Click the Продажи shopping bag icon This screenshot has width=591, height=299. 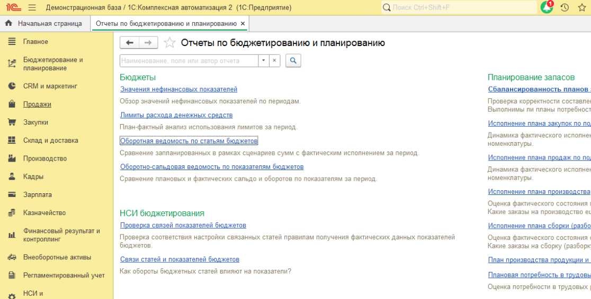(12, 104)
